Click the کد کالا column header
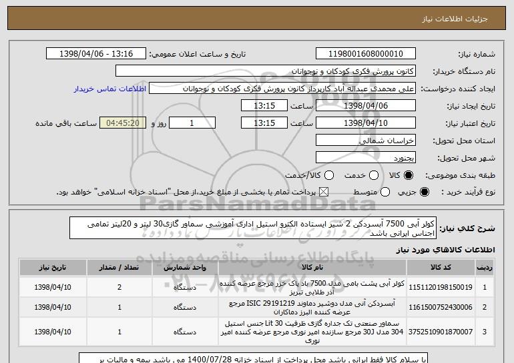The width and height of the screenshot is (514, 363). [441, 268]
